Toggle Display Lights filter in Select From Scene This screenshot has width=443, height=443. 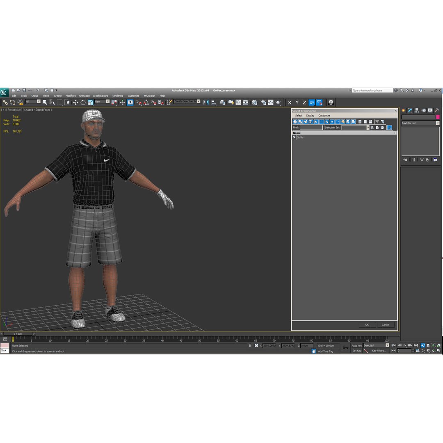point(306,122)
